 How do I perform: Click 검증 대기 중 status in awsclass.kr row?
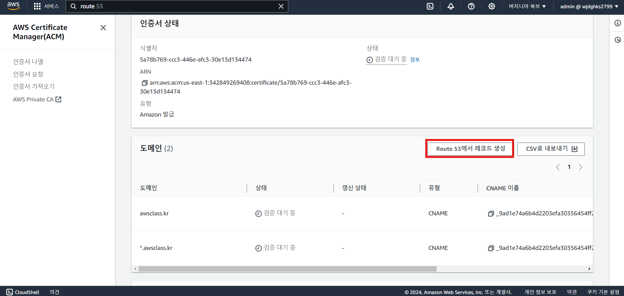[x=275, y=213]
